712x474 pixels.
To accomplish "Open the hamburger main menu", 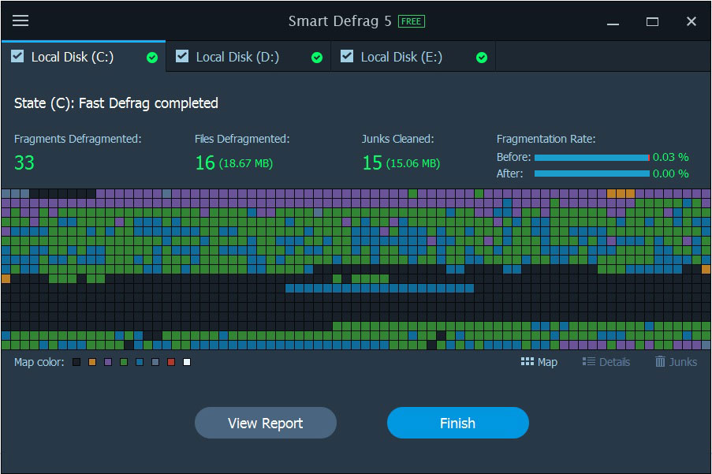I will click(21, 21).
